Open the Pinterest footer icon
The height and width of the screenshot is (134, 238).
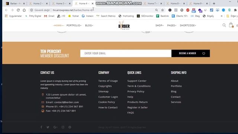(70, 127)
